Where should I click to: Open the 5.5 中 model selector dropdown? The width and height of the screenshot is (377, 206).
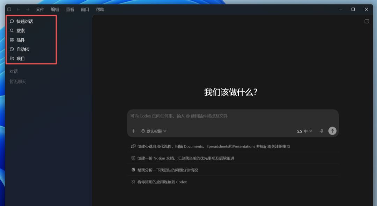[305, 131]
